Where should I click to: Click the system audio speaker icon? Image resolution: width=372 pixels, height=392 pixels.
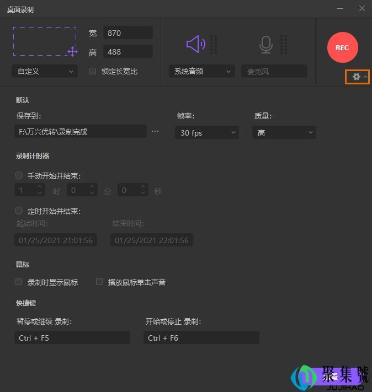[195, 44]
